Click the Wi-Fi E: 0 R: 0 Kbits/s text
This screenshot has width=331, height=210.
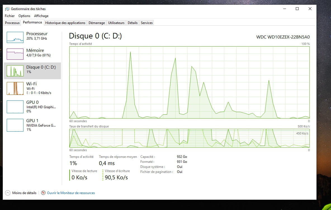pyautogui.click(x=39, y=93)
